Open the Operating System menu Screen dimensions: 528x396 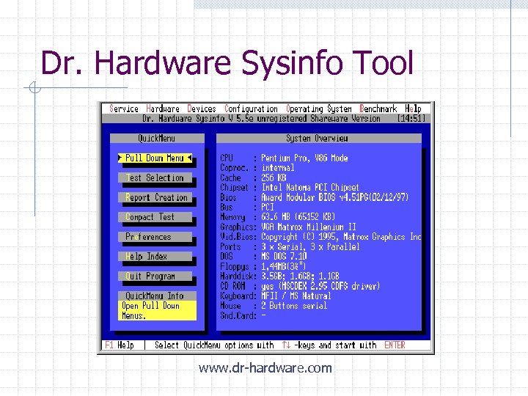pos(319,109)
